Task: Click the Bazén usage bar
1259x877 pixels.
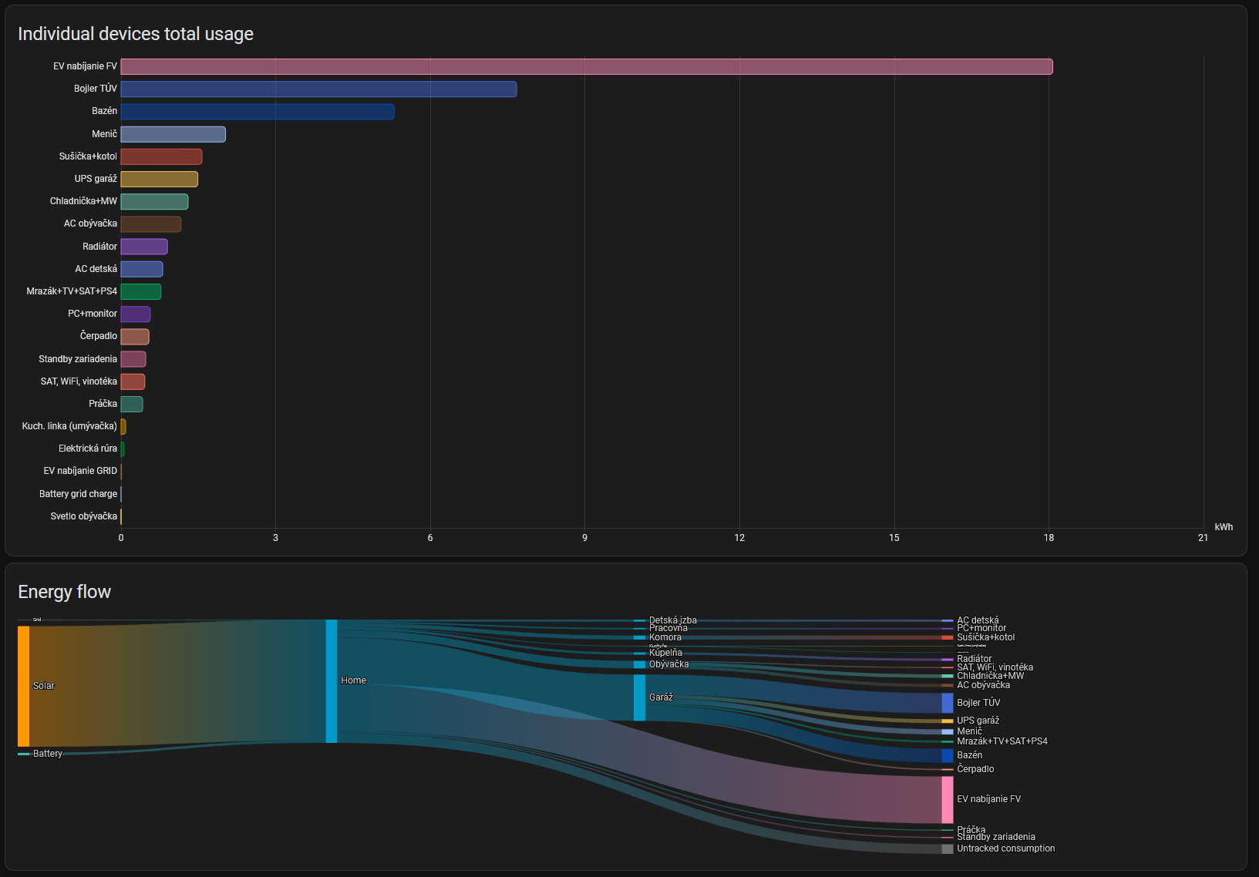Action: (x=257, y=112)
